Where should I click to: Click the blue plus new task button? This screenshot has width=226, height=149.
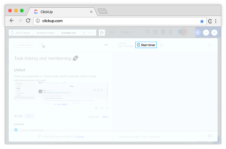click(x=197, y=33)
